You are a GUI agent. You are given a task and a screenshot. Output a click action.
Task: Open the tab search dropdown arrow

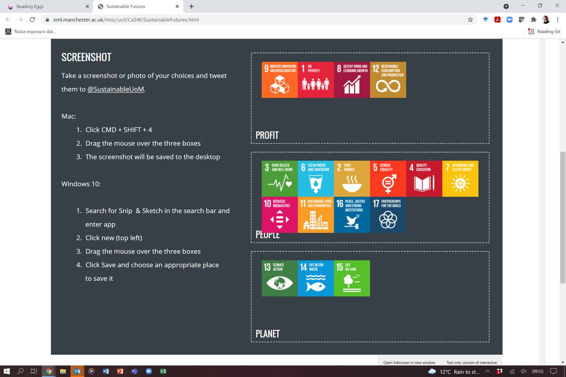pyautogui.click(x=506, y=6)
